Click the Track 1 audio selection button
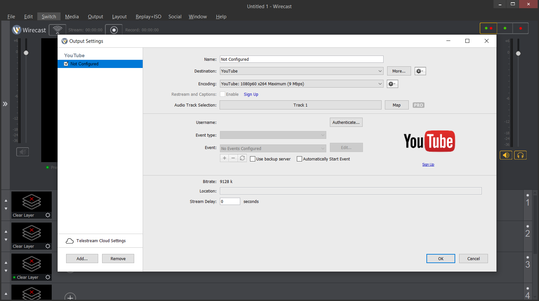Image resolution: width=539 pixels, height=301 pixels. 300,105
